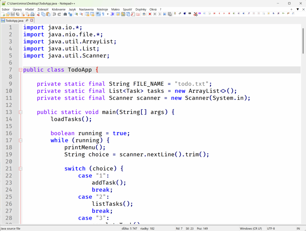Click the Zoom In magnifier icon

click(x=76, y=14)
